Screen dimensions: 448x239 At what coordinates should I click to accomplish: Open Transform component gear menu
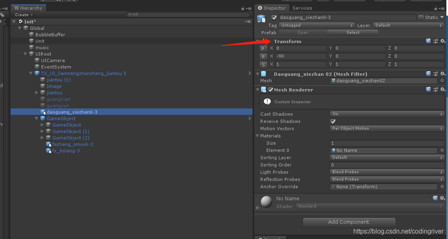point(443,41)
